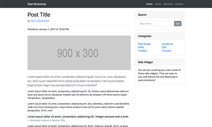This screenshot has width=212, height=127.
Task: Click the Start Bootstrap author link
Action: (40, 21)
